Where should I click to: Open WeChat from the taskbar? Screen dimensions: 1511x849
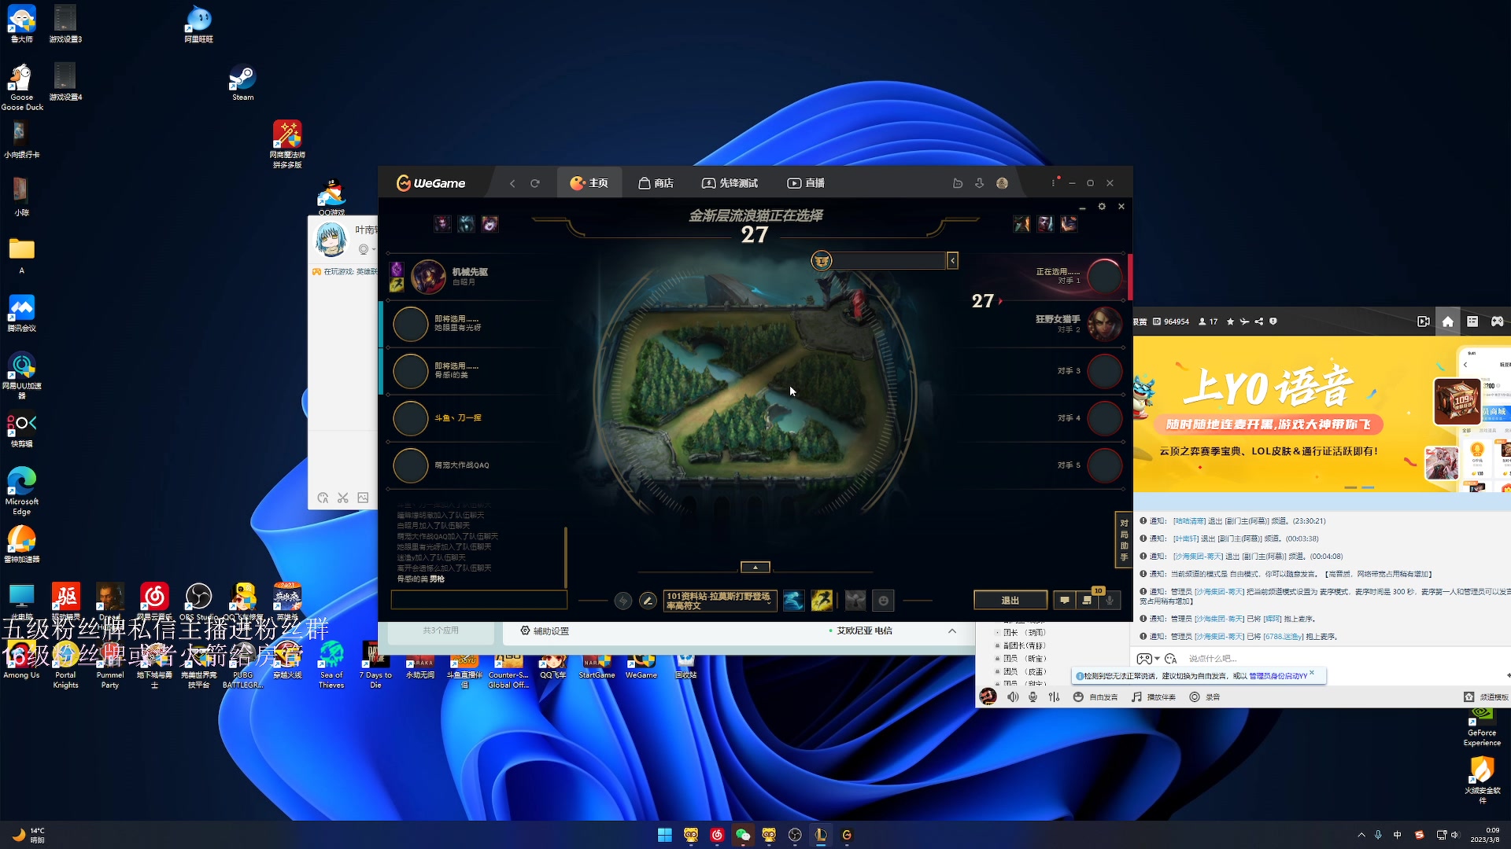click(742, 835)
